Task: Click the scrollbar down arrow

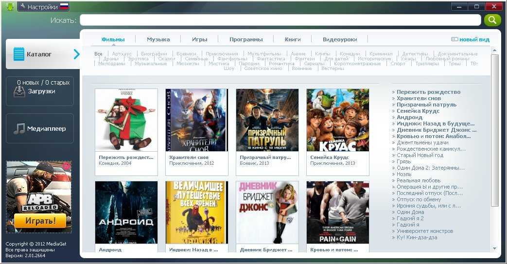Action: click(494, 248)
